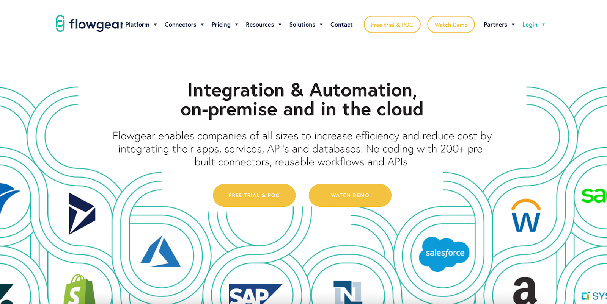
Task: Click the Amazon 'a' logo
Action: [x=525, y=290]
